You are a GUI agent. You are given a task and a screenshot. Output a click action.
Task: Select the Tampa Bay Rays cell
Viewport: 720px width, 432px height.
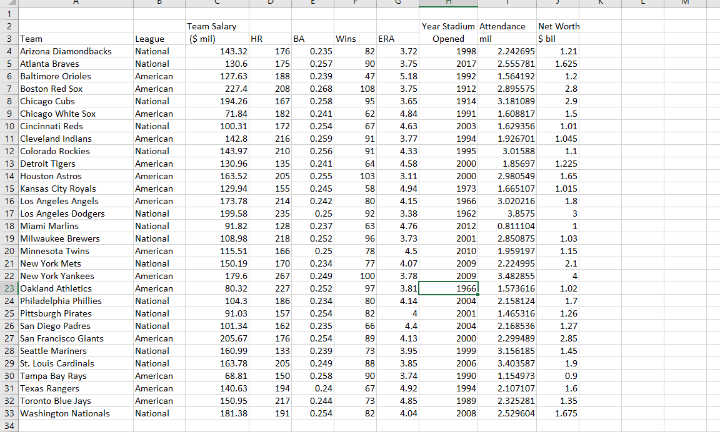point(76,376)
